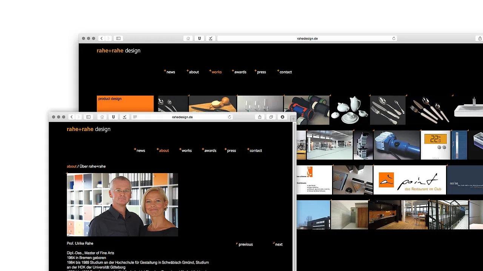Toggle the sidebar in the front window
This screenshot has width=483, height=271.
click(88, 117)
